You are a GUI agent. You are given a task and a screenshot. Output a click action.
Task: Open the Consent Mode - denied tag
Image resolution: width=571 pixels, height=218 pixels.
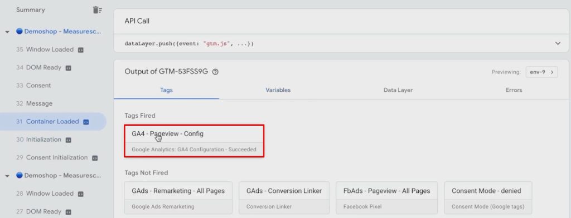(488, 197)
